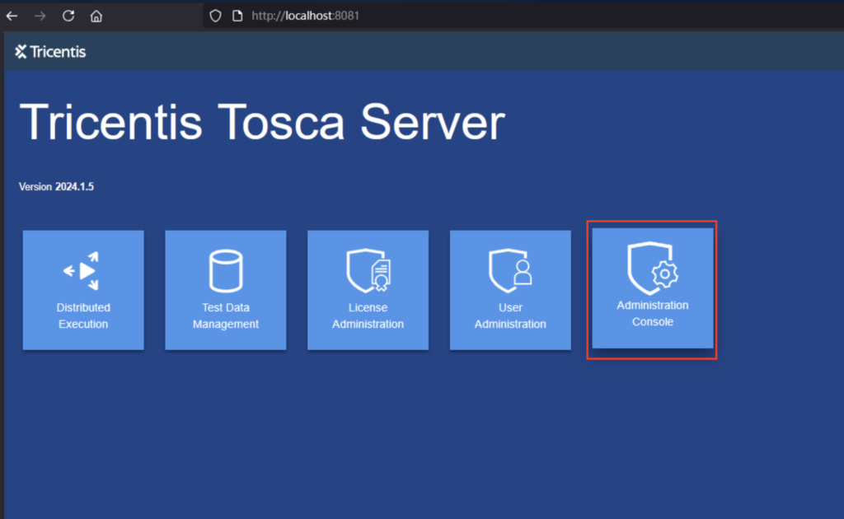The height and width of the screenshot is (519, 844).
Task: Click the Version 2024.1.5 text
Action: pyautogui.click(x=57, y=187)
